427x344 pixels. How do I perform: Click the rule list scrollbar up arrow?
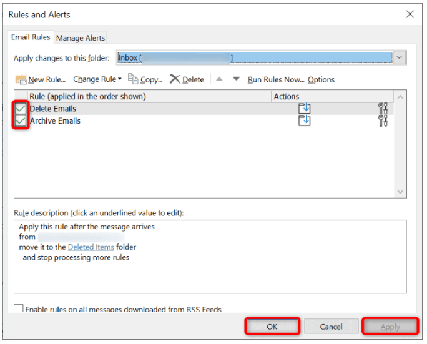(x=400, y=97)
